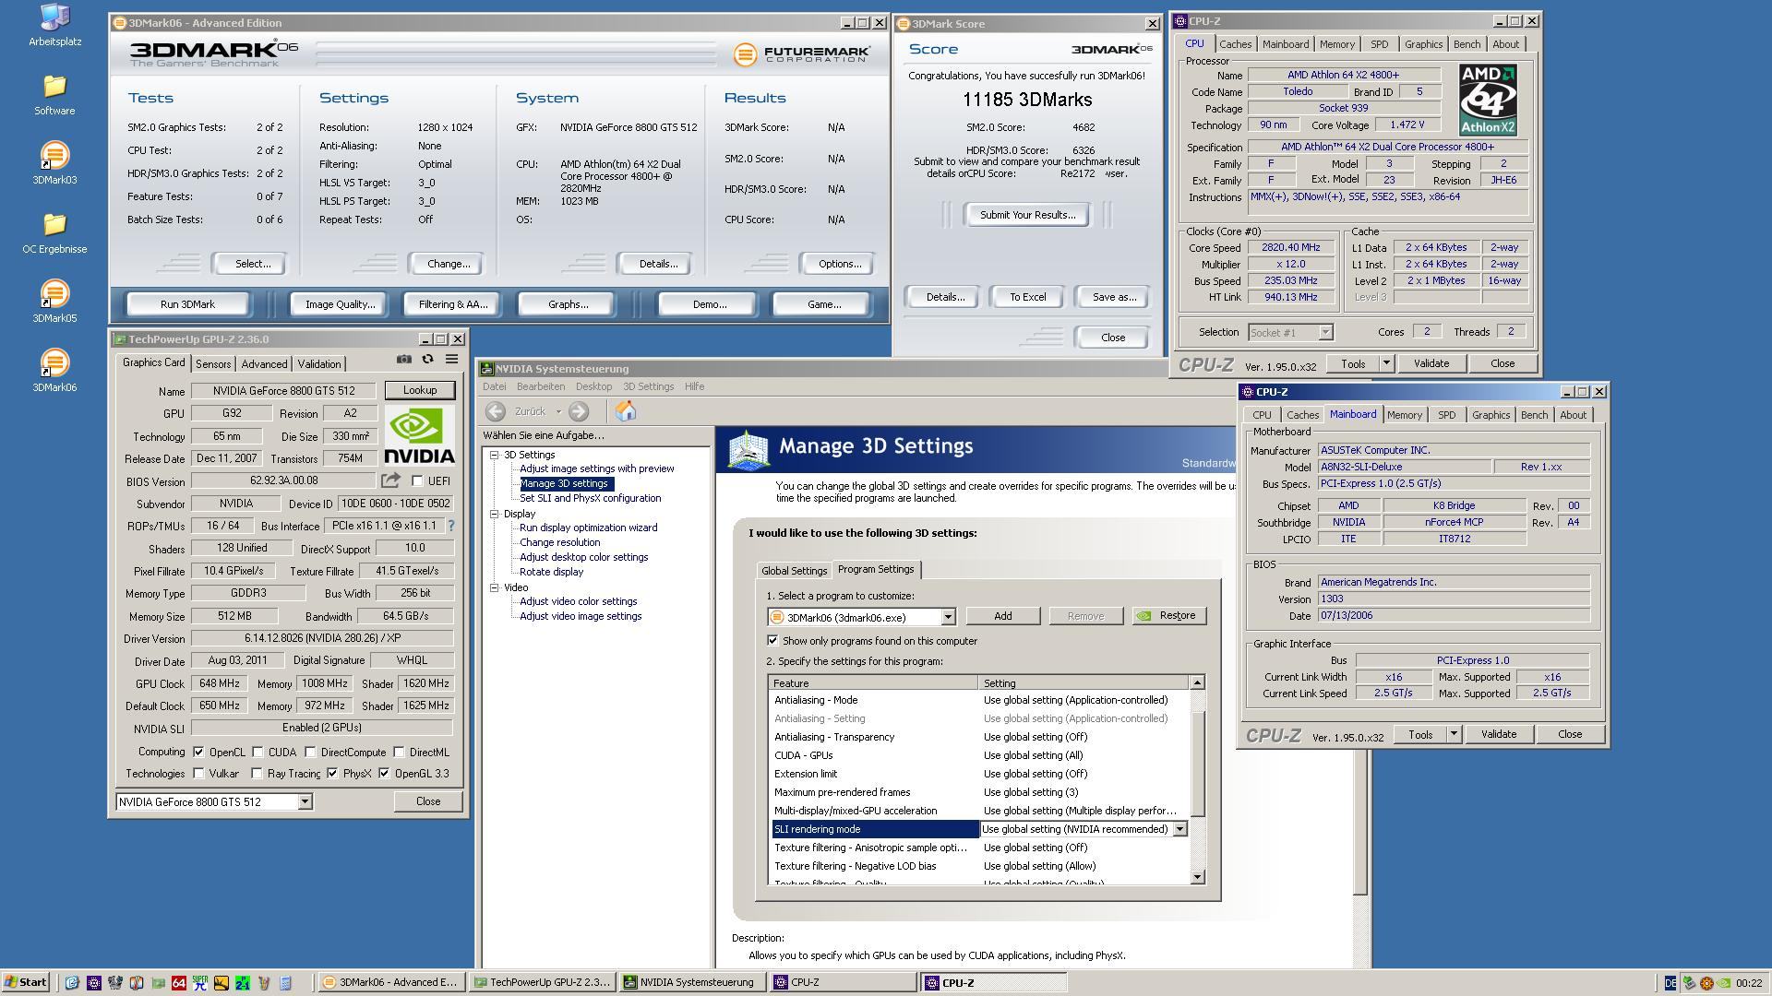This screenshot has width=1772, height=996.
Task: Click the Manage 3D Settings header icon
Action: [x=748, y=449]
